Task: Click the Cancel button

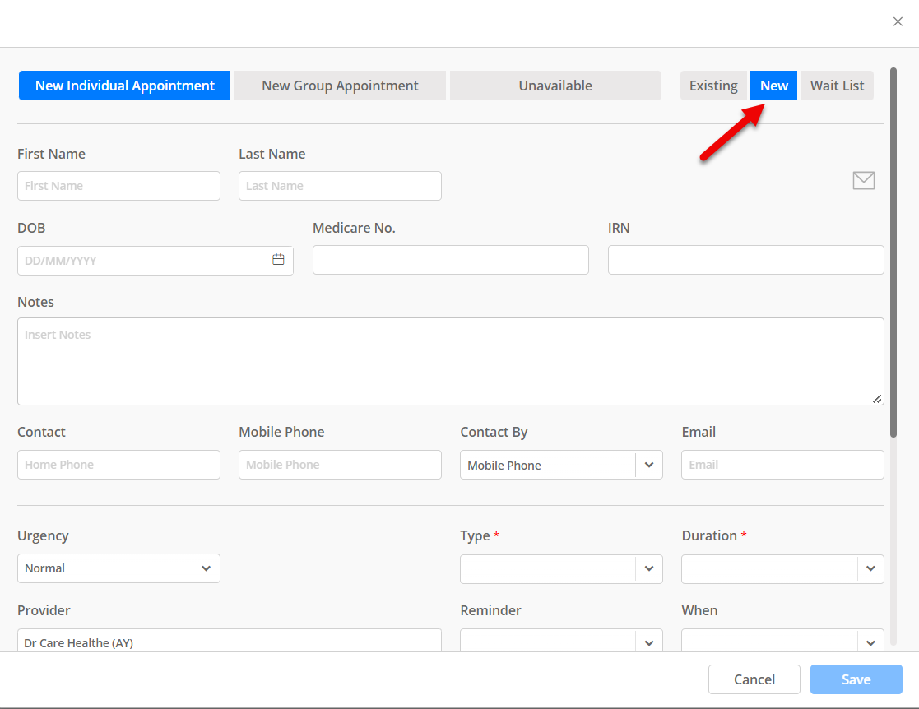Action: (x=754, y=679)
